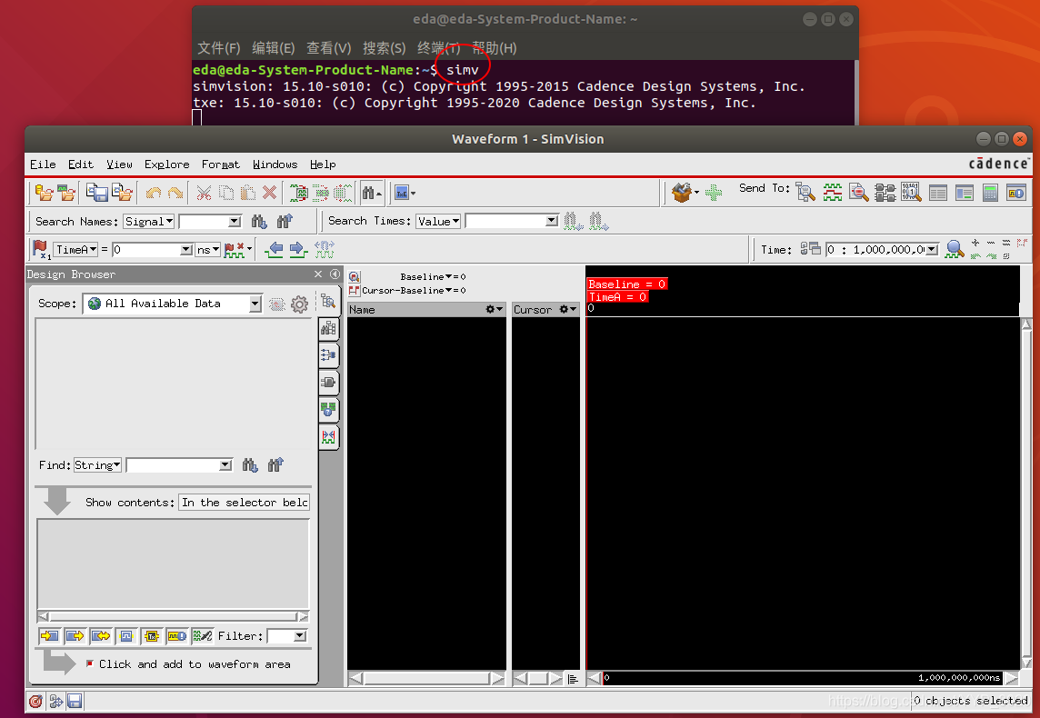This screenshot has height=718, width=1040.
Task: Open the ns time unit dropdown
Action: (207, 249)
